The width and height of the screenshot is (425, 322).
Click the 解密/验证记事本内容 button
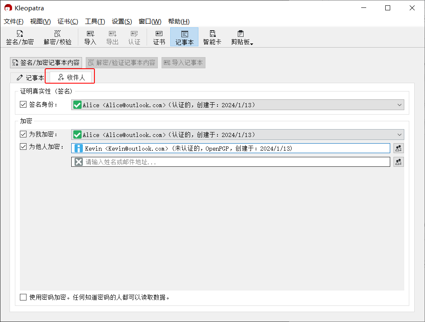click(x=122, y=62)
